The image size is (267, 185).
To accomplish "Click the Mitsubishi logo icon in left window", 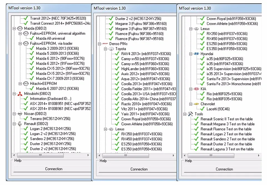I will click(20, 93).
